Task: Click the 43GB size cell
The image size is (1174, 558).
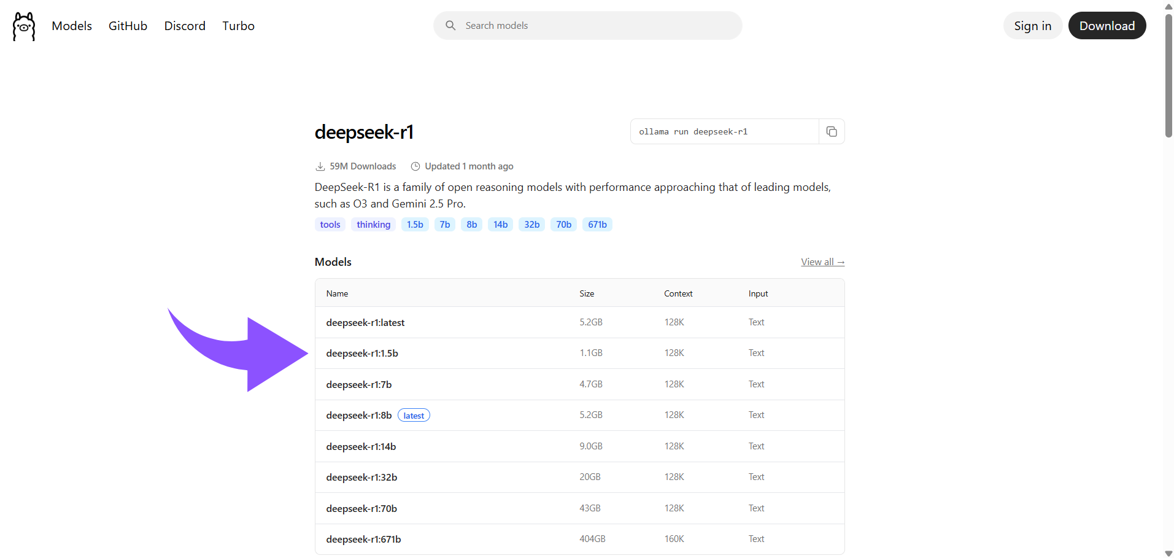Action: pyautogui.click(x=590, y=508)
